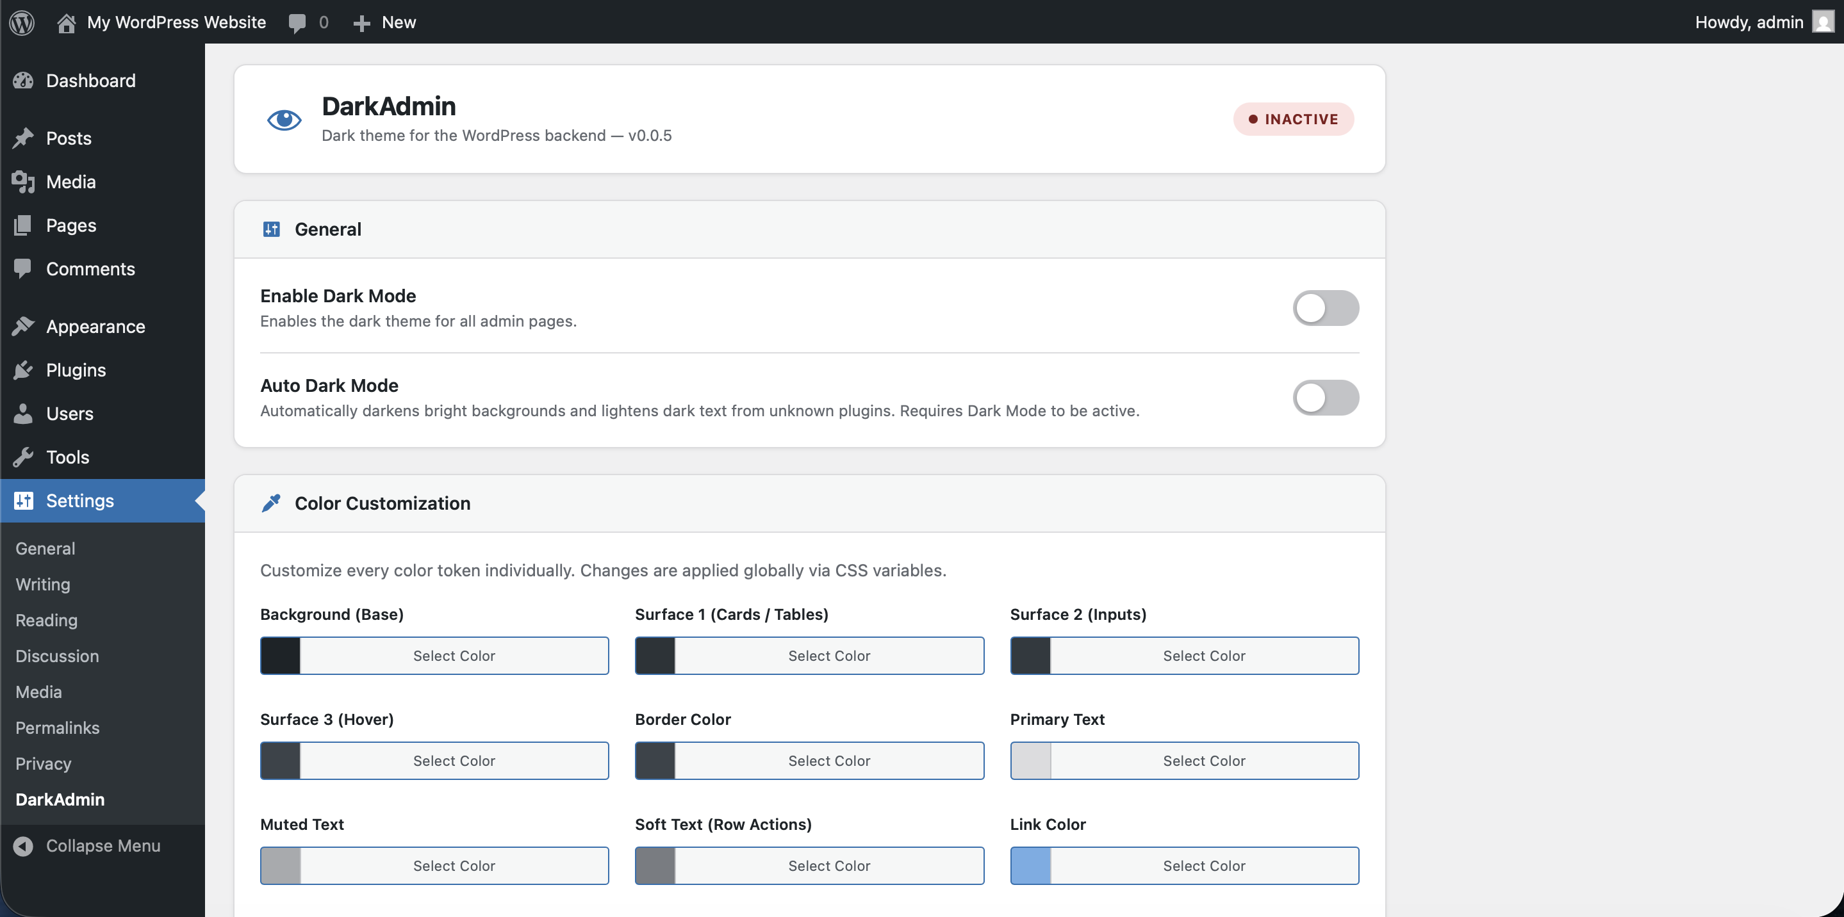Click the Plugins plug icon in the sidebar

pyautogui.click(x=23, y=369)
